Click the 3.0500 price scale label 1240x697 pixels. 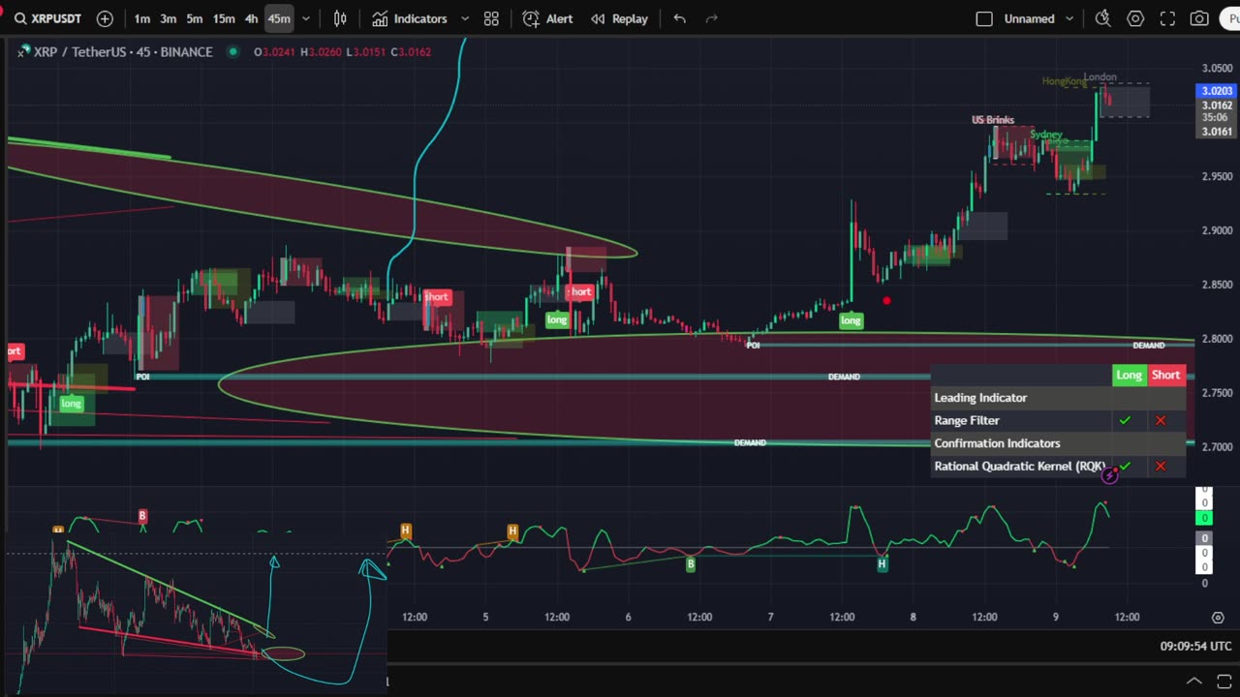click(1218, 69)
